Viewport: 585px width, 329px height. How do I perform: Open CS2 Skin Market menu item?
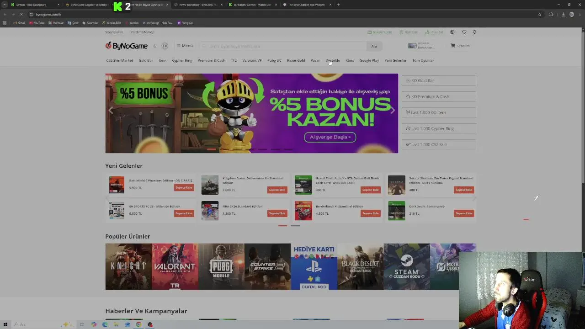coord(120,60)
